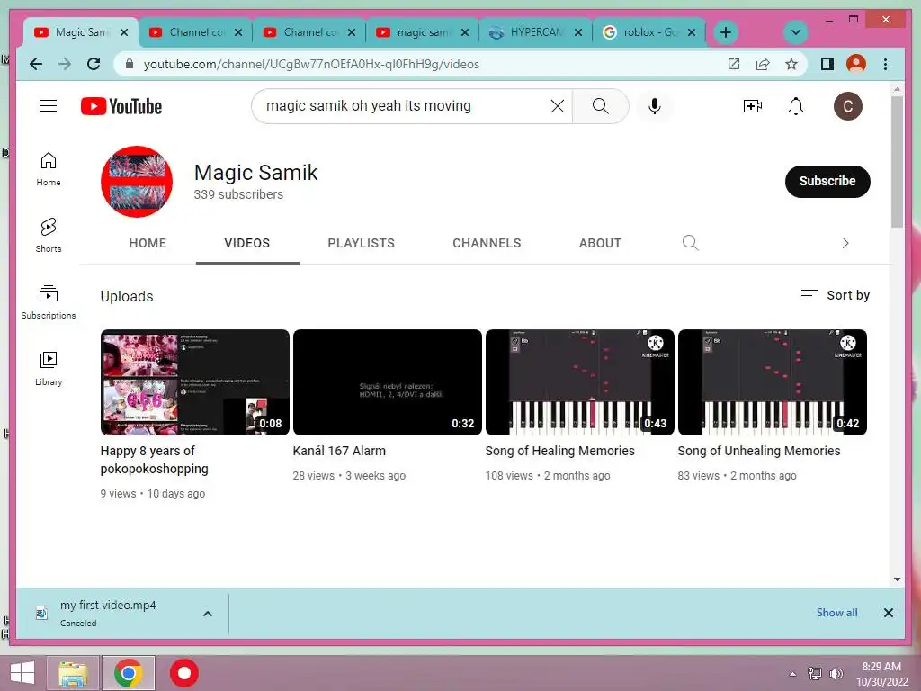The image size is (921, 691).
Task: Close the HYPERCAM browser tab
Action: [578, 32]
